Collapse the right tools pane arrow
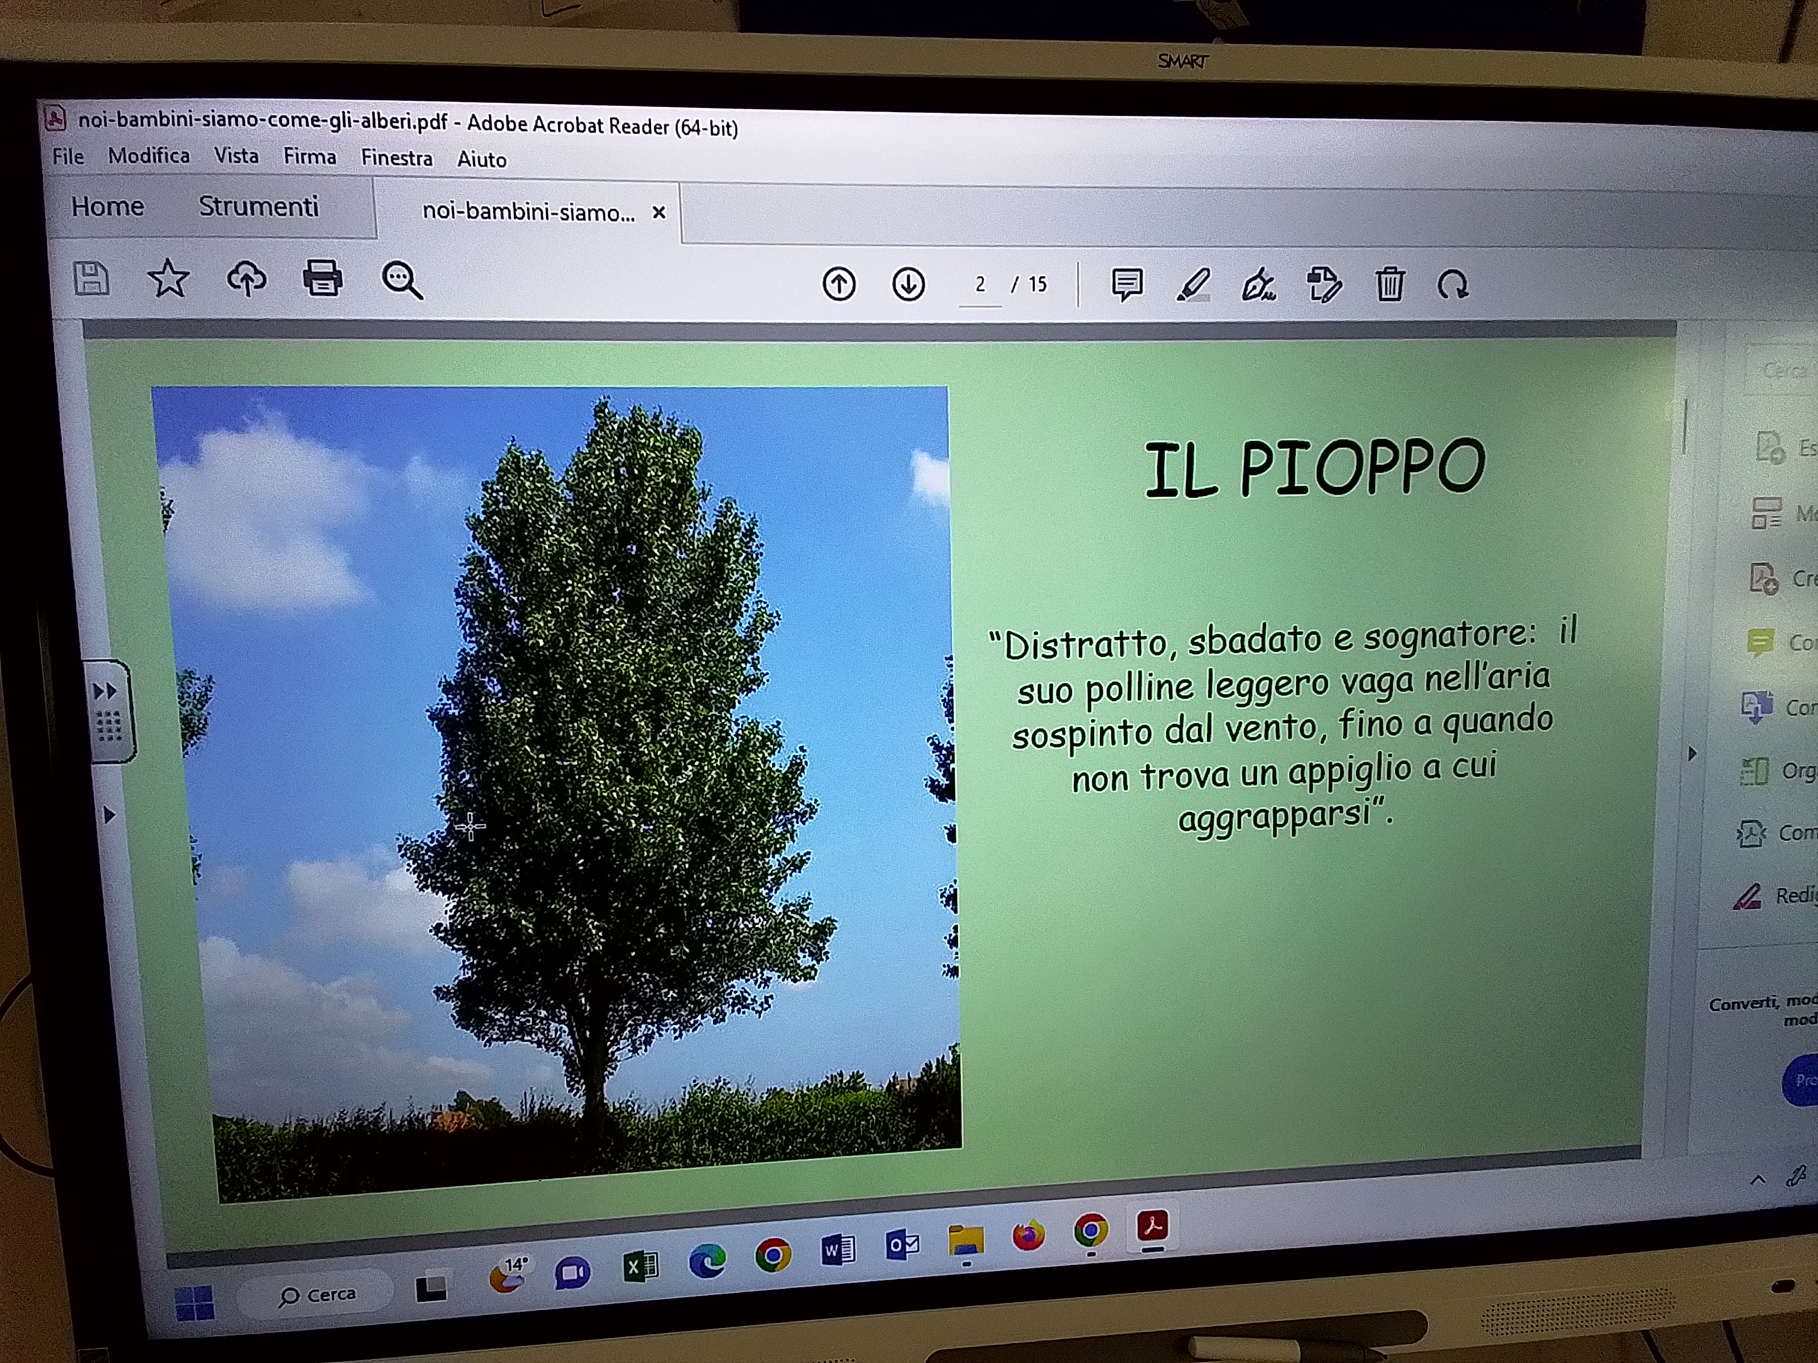Image resolution: width=1818 pixels, height=1363 pixels. [1692, 753]
